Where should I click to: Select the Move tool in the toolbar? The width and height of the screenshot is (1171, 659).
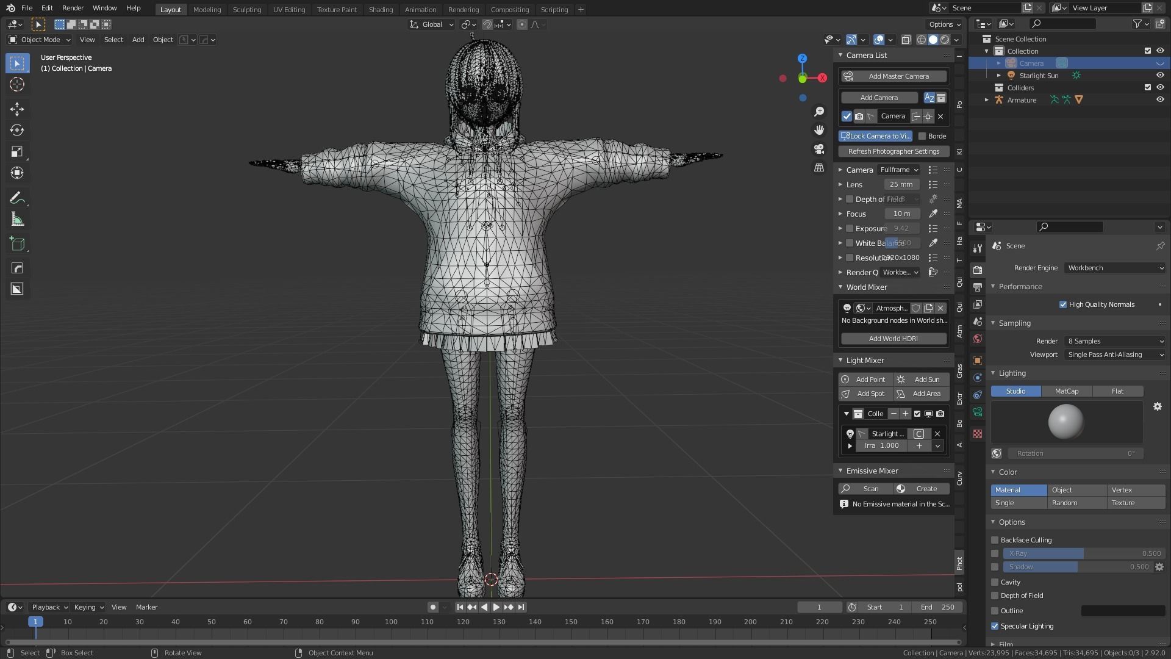click(x=17, y=109)
